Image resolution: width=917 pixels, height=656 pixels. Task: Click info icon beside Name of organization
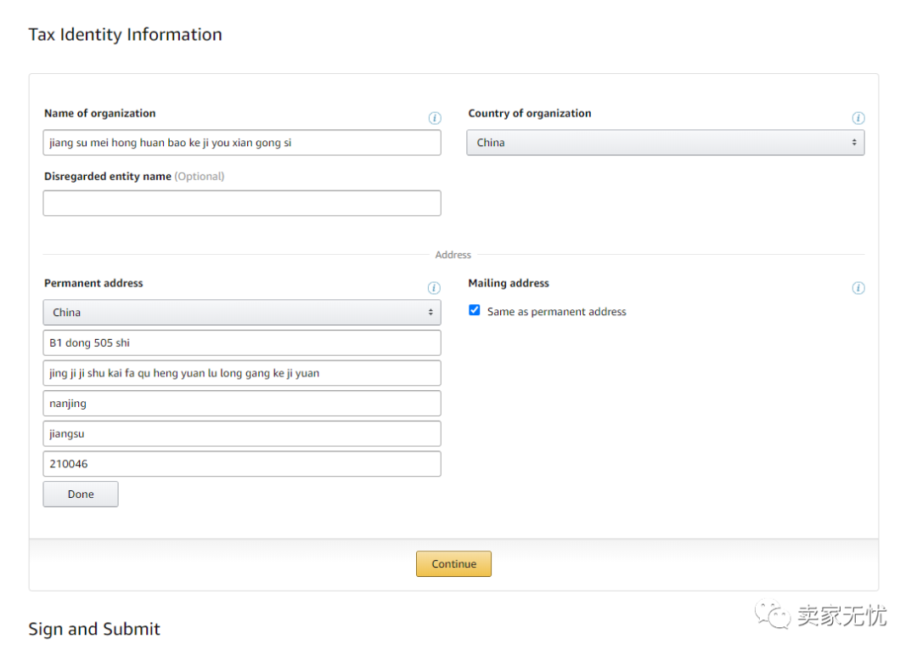pos(435,118)
